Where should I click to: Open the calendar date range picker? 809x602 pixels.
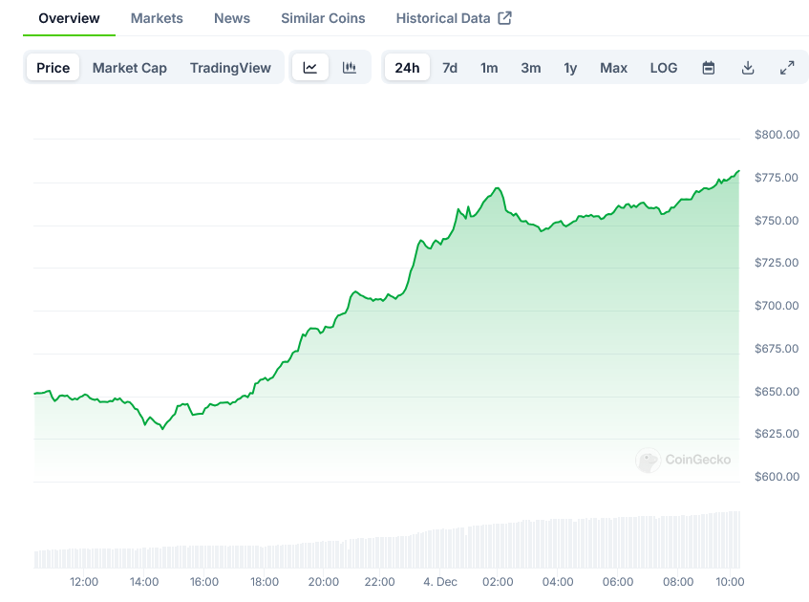click(709, 68)
